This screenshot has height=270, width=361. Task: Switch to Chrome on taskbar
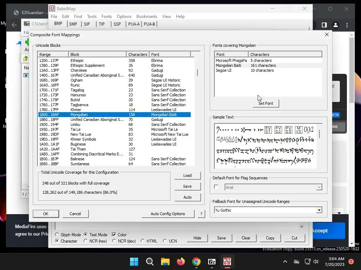tap(196, 262)
